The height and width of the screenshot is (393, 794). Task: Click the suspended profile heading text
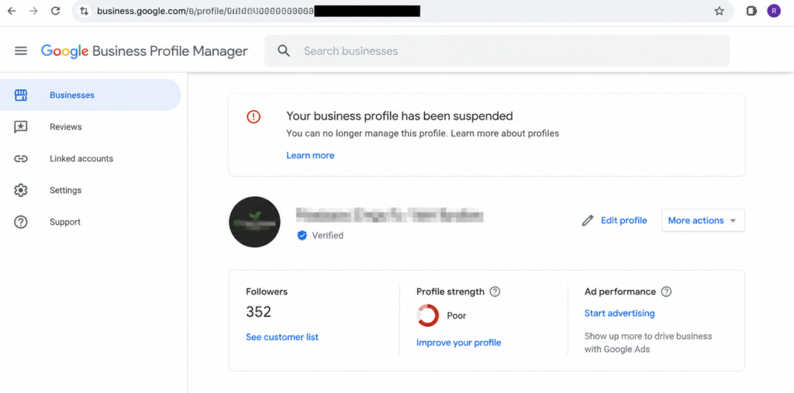coord(399,116)
